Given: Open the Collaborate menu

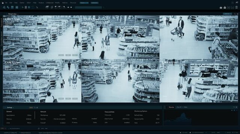Looking at the screenshot, I should point(49,3).
